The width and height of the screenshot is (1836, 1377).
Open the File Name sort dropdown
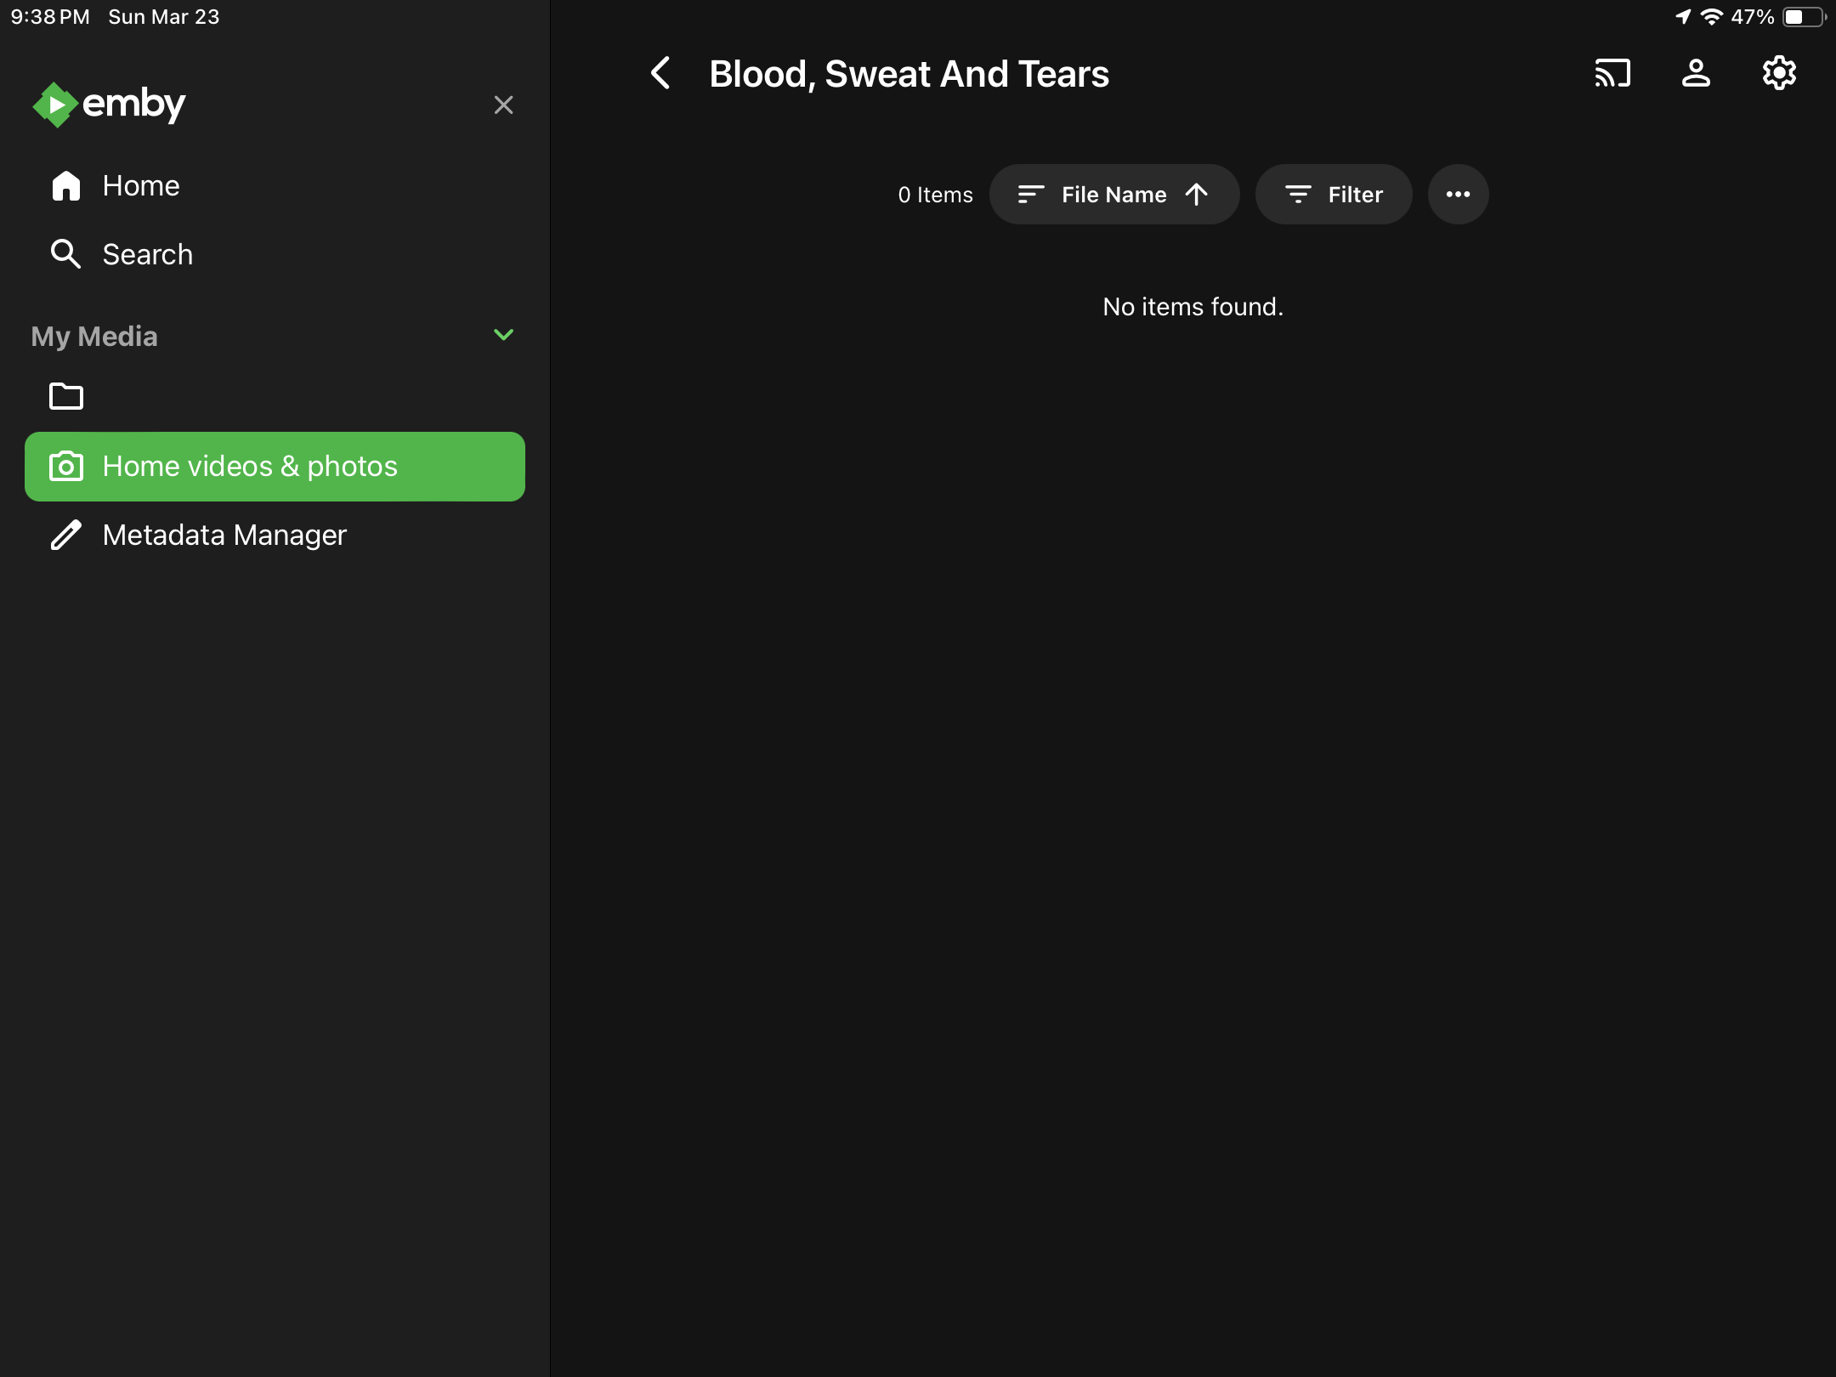1113,195
